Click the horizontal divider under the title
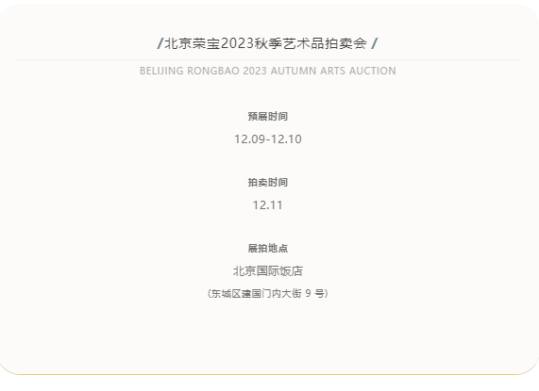 pyautogui.click(x=268, y=59)
